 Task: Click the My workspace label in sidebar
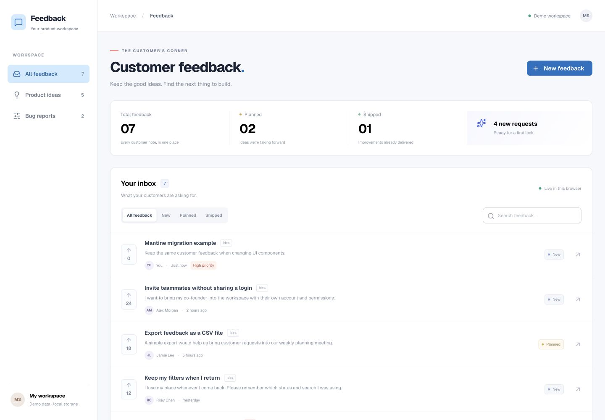tap(47, 396)
